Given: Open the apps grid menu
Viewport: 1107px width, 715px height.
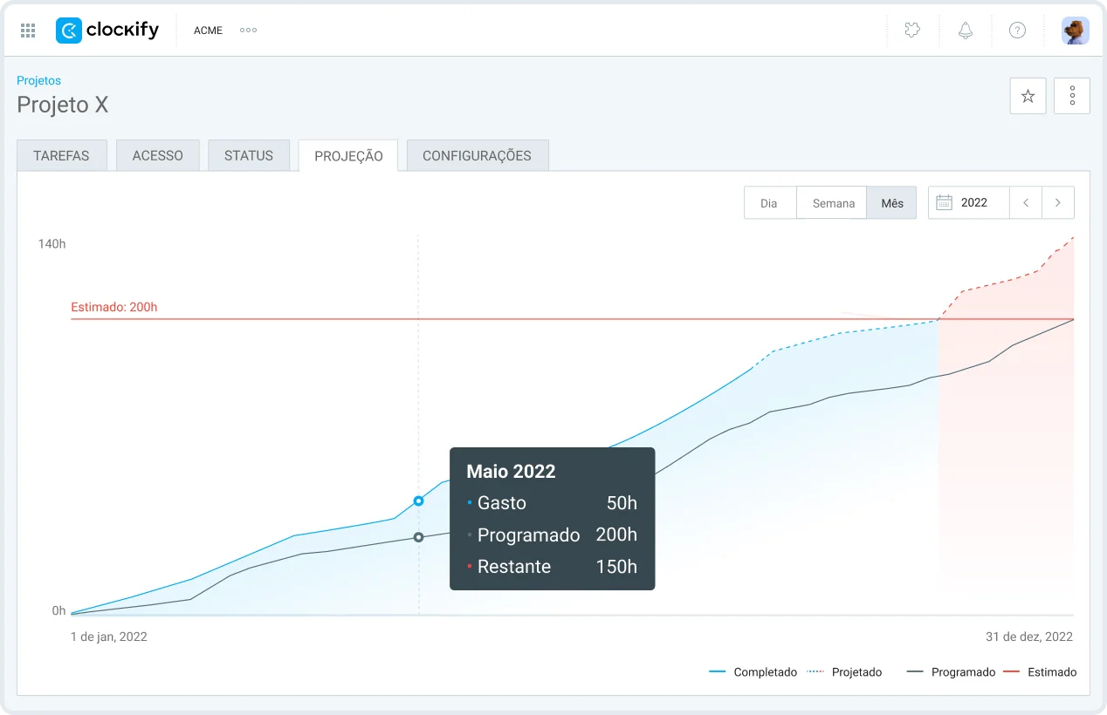Looking at the screenshot, I should coord(28,31).
